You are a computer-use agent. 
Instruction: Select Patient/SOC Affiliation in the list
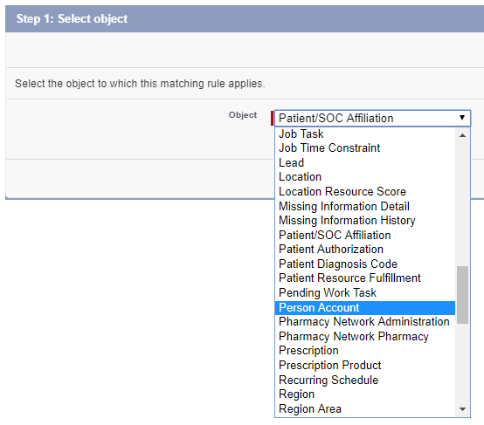pyautogui.click(x=365, y=235)
